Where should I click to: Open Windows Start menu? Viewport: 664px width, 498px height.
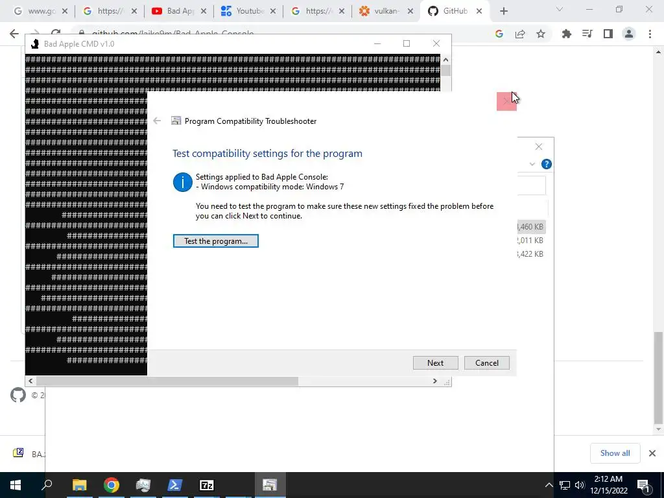pyautogui.click(x=16, y=485)
